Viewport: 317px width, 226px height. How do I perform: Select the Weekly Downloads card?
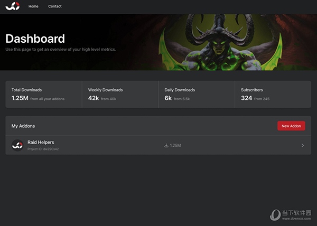pos(120,95)
